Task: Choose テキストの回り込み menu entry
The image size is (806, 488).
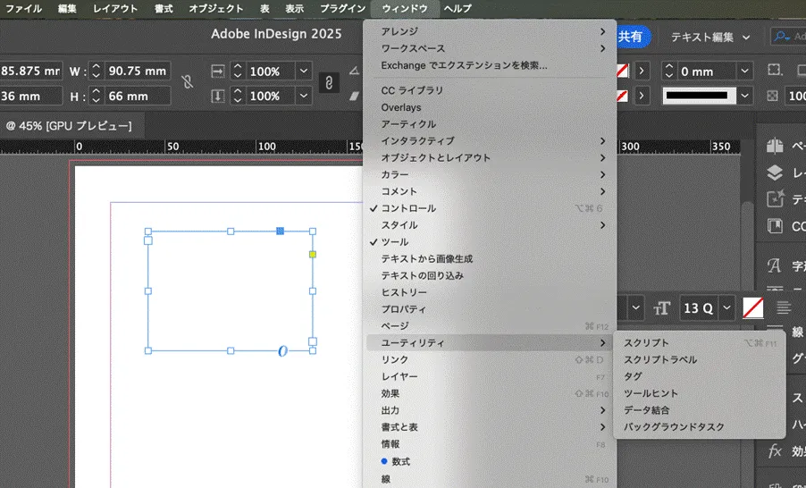Action: tap(491, 275)
